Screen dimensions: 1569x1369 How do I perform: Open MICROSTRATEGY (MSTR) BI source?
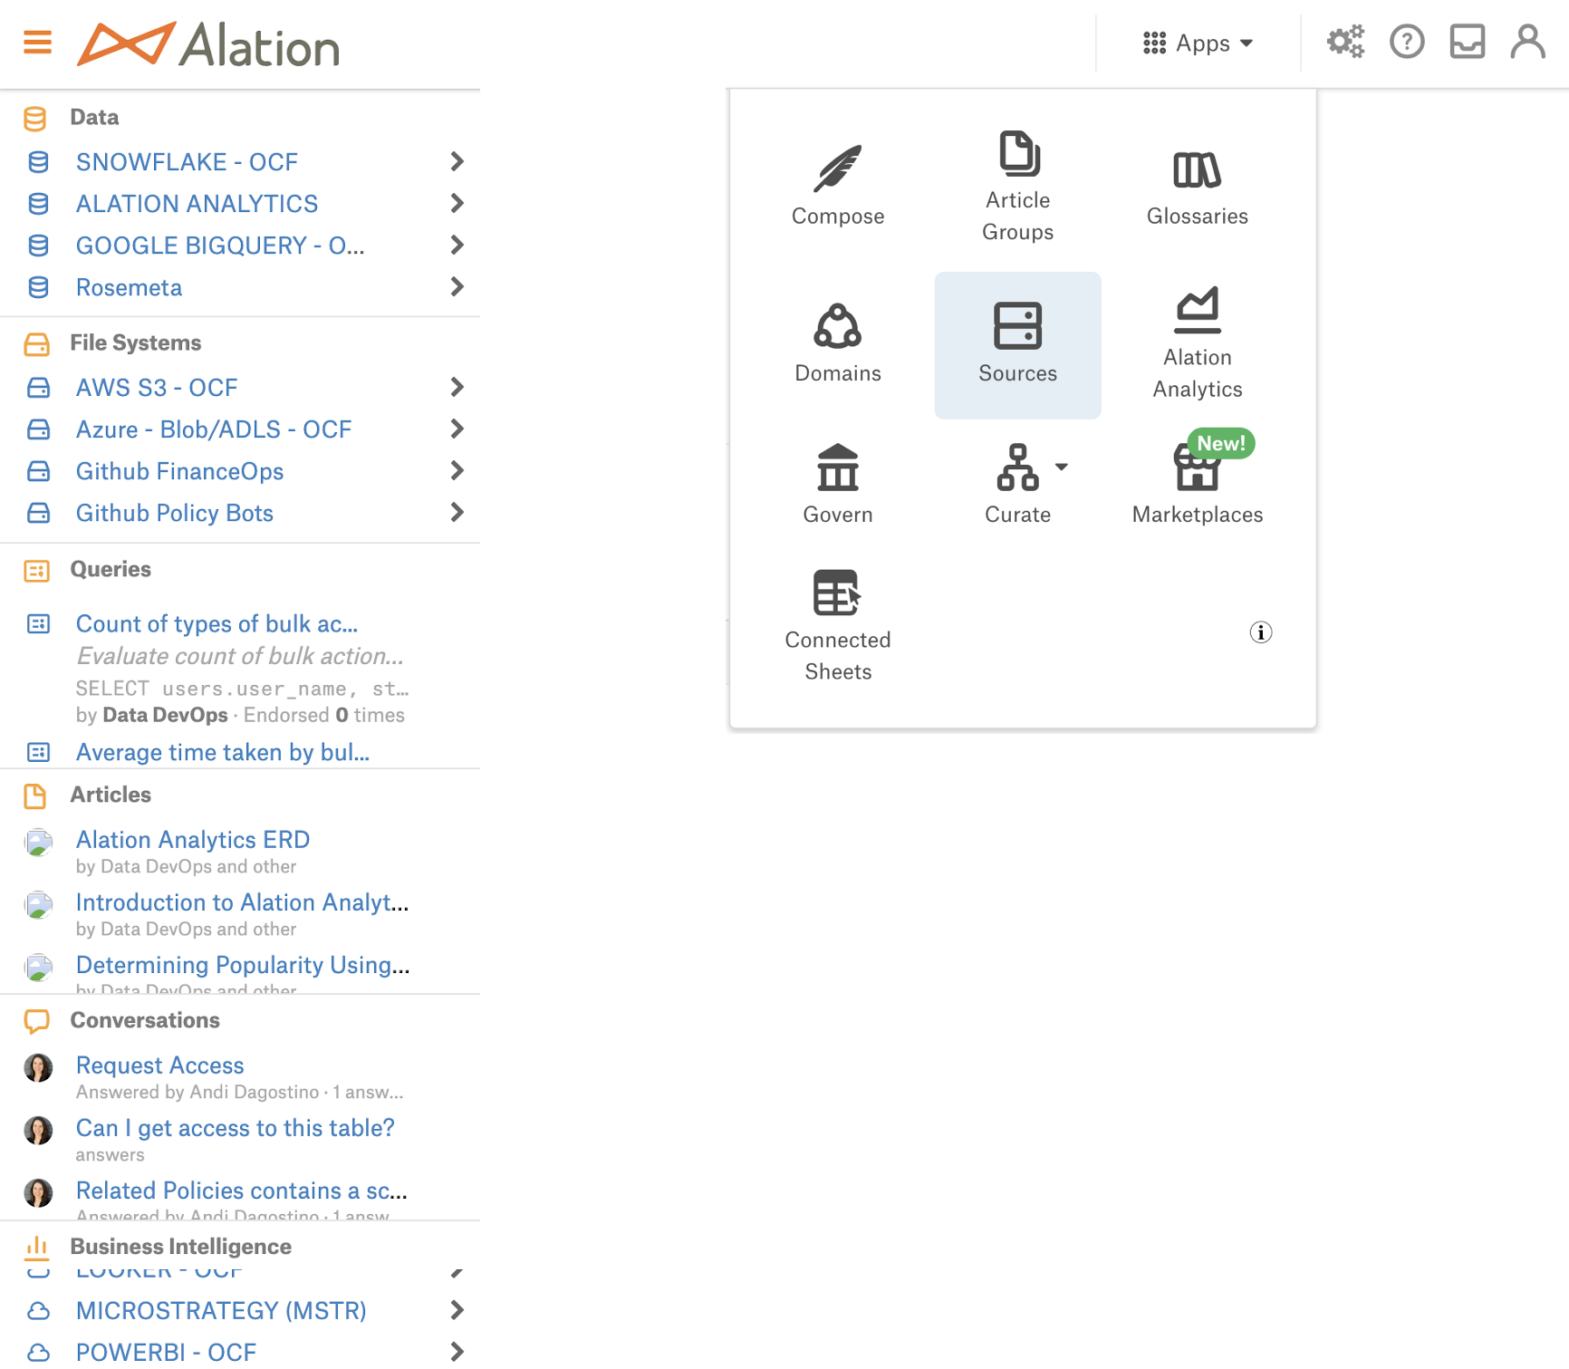click(x=221, y=1311)
